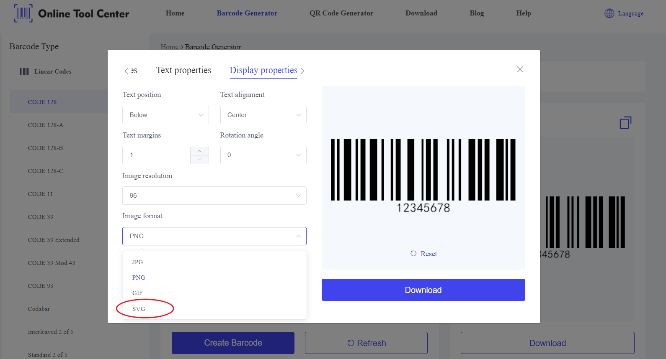This screenshot has height=359, width=666.
Task: Click the Online Tool Center barcode logo
Action: point(23,13)
